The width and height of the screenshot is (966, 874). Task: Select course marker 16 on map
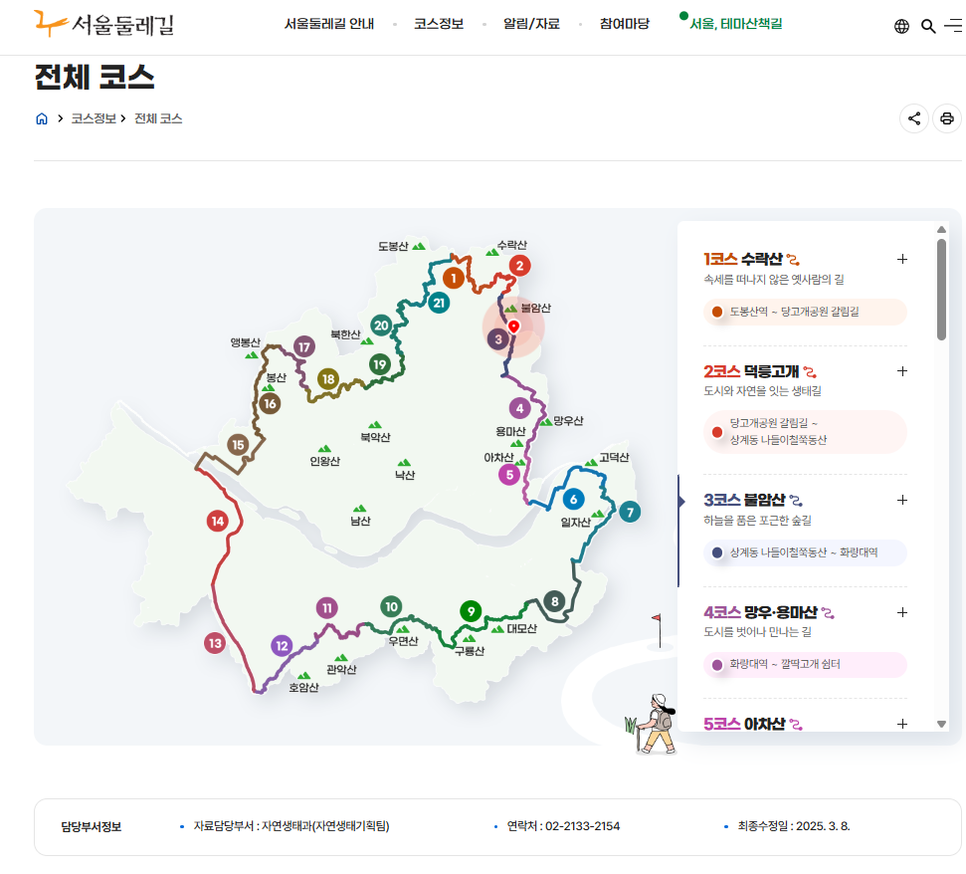tap(270, 404)
